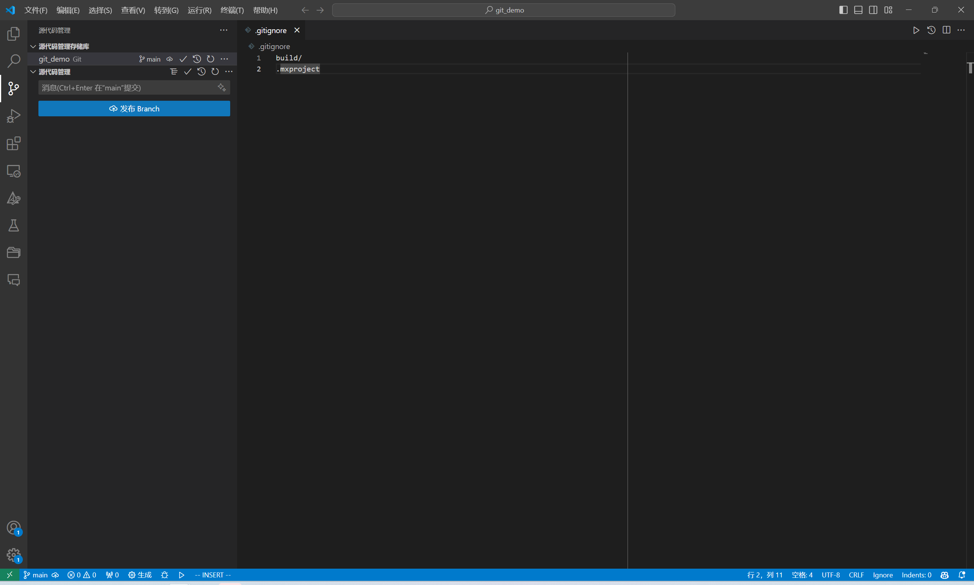The height and width of the screenshot is (585, 974).
Task: Open Remote Explorer in activity bar
Action: point(13,171)
